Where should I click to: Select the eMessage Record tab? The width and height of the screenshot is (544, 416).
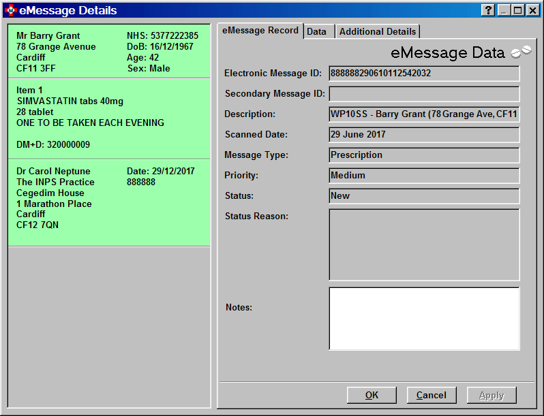point(260,31)
